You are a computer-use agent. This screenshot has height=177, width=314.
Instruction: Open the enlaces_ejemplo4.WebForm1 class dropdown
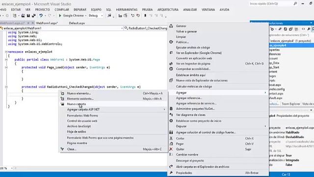pyautogui.click(x=61, y=29)
